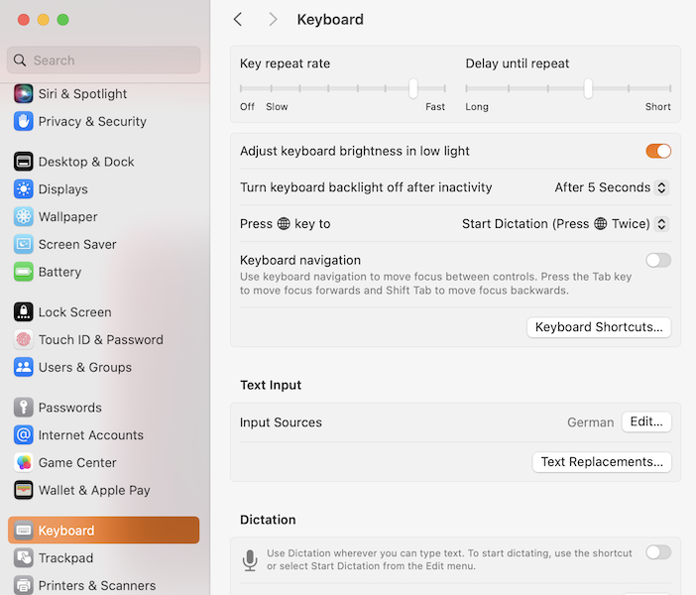This screenshot has width=696, height=595.
Task: Click the 'Dictation' section heading
Action: tap(268, 520)
